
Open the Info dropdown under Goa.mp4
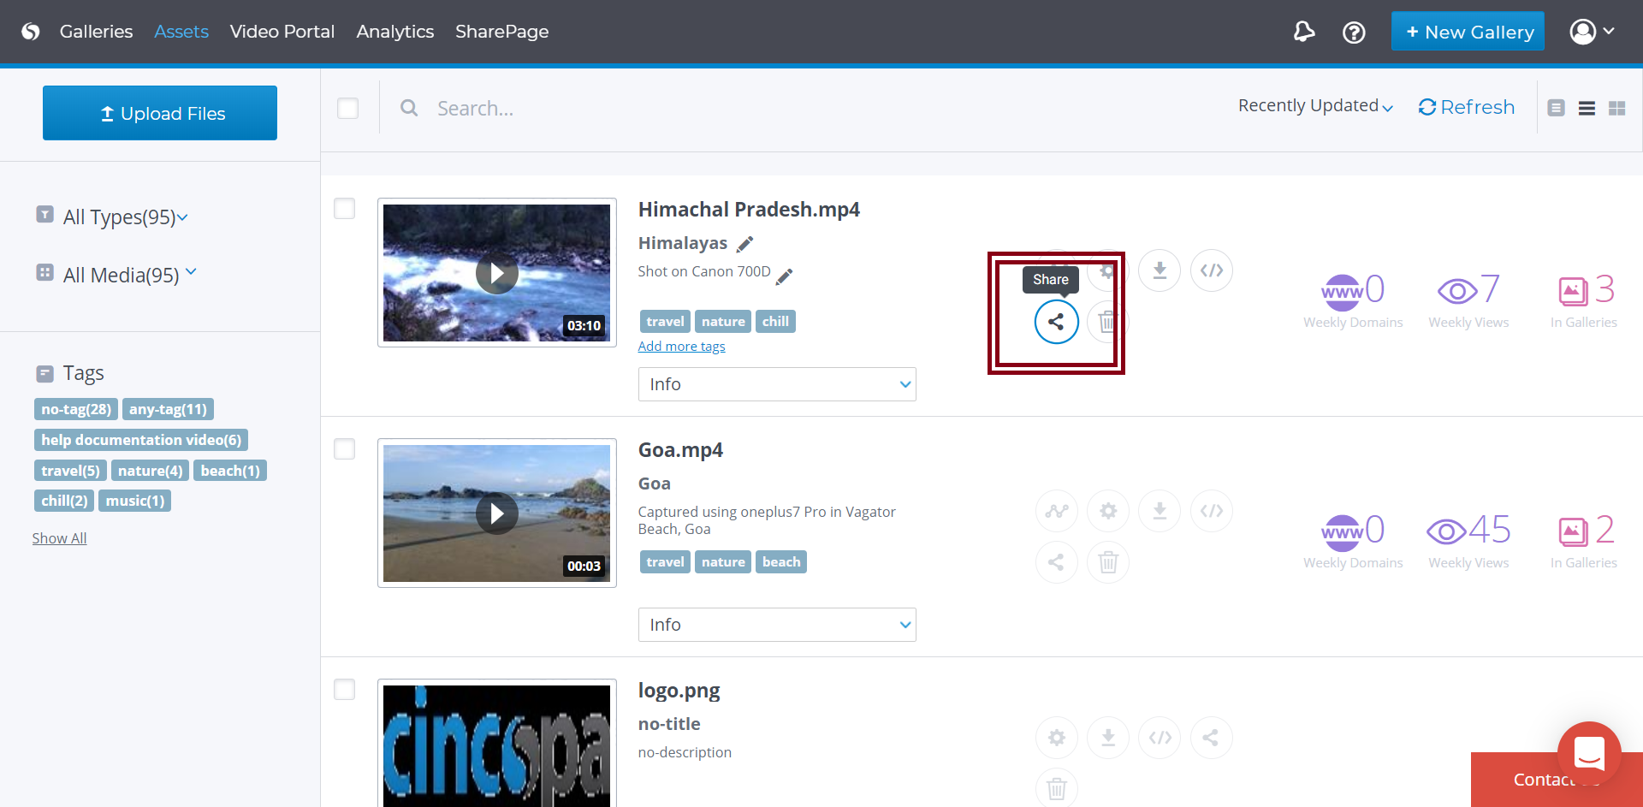coord(777,625)
